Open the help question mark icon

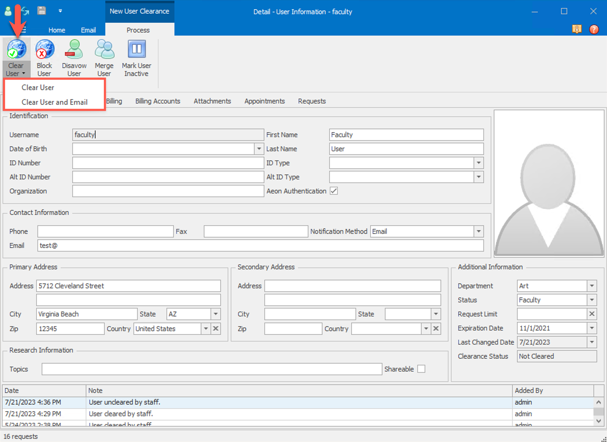tap(594, 29)
